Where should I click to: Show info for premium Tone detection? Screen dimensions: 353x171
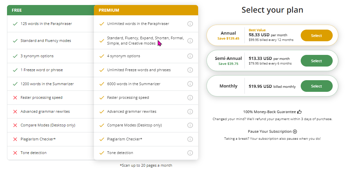click(x=190, y=153)
